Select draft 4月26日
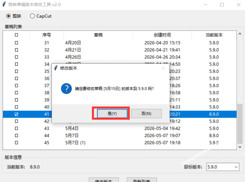Image resolution: width=245 pixels, height=182 pixels. tap(73, 57)
